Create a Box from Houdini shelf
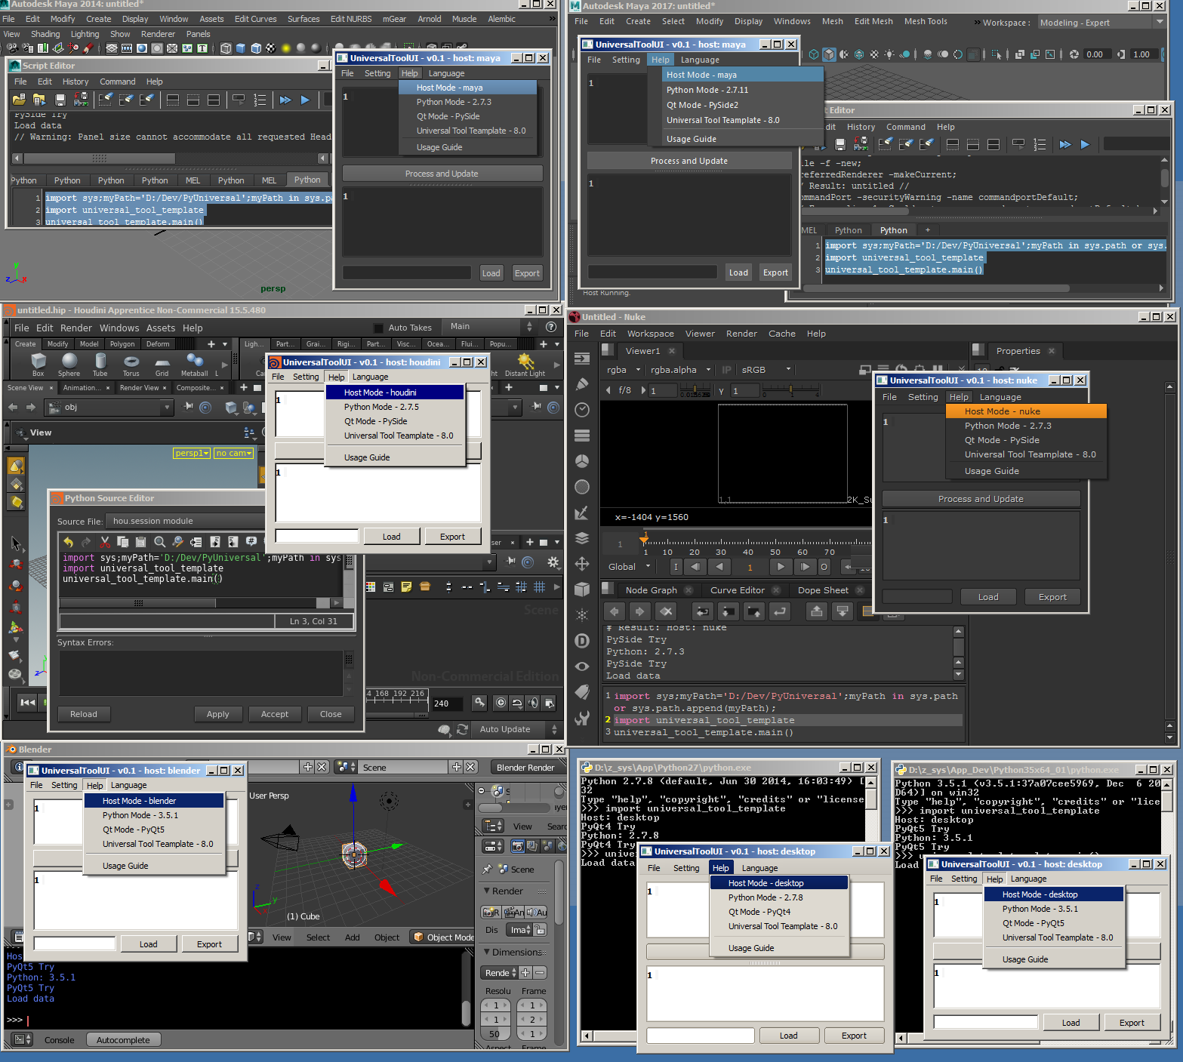Viewport: 1183px width, 1062px height. (x=38, y=364)
